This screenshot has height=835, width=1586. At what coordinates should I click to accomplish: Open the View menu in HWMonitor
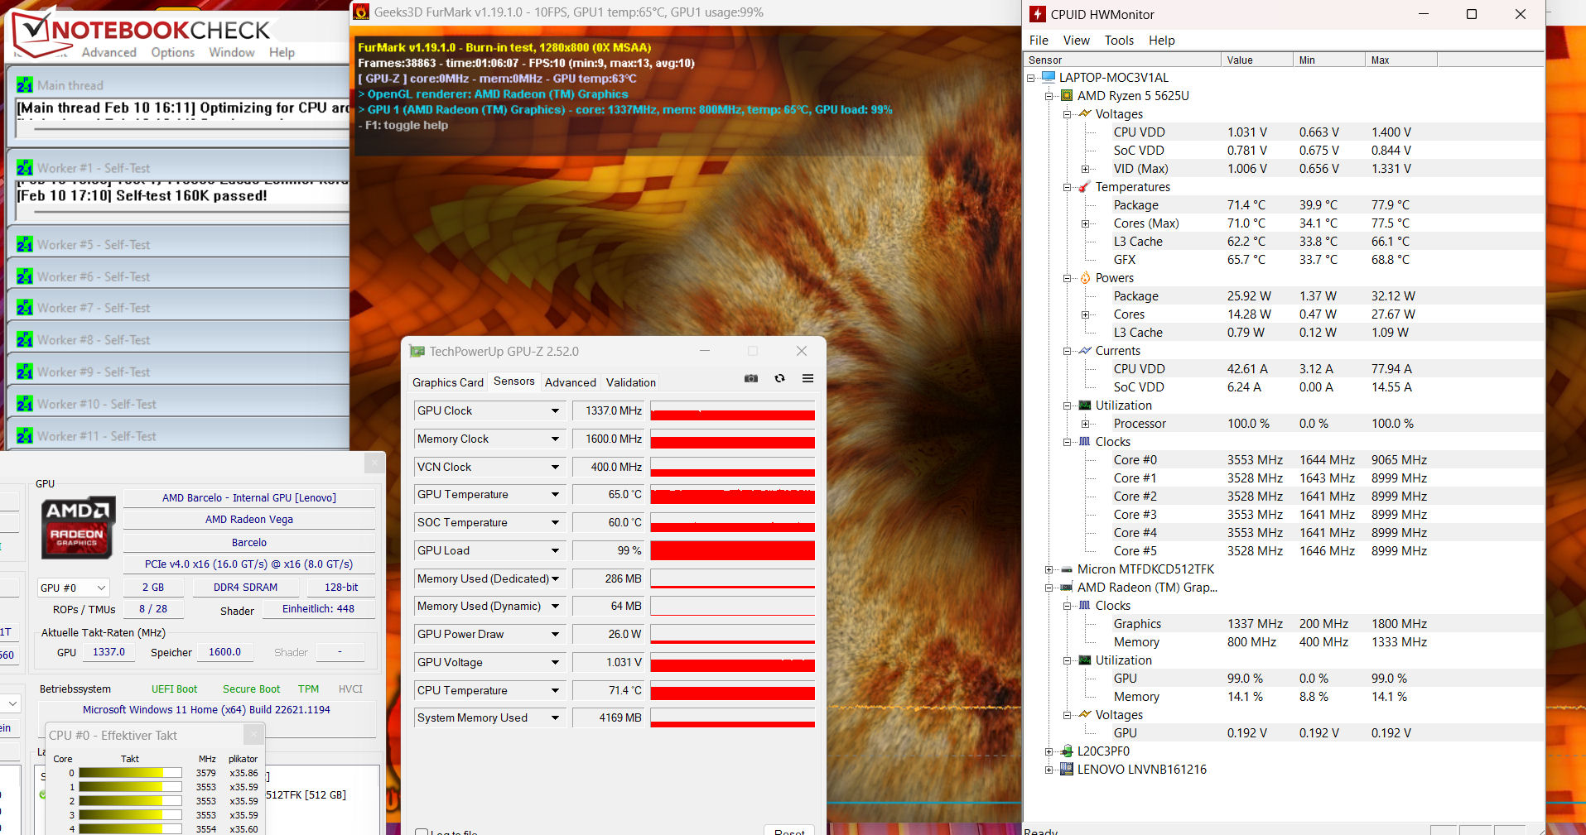tap(1076, 41)
